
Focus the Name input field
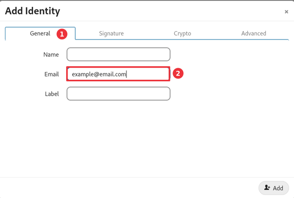[118, 54]
